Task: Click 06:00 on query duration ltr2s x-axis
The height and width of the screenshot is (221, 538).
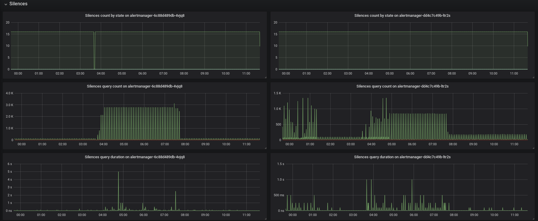Action: coord(414,215)
